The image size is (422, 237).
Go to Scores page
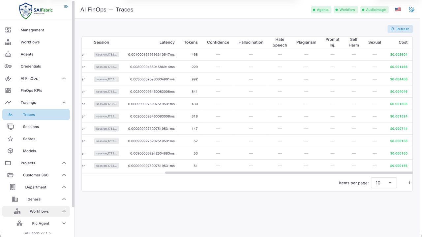pyautogui.click(x=36, y=139)
